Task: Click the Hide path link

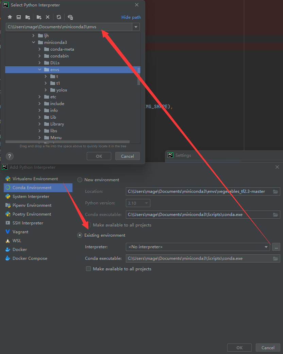Action: coord(131,17)
